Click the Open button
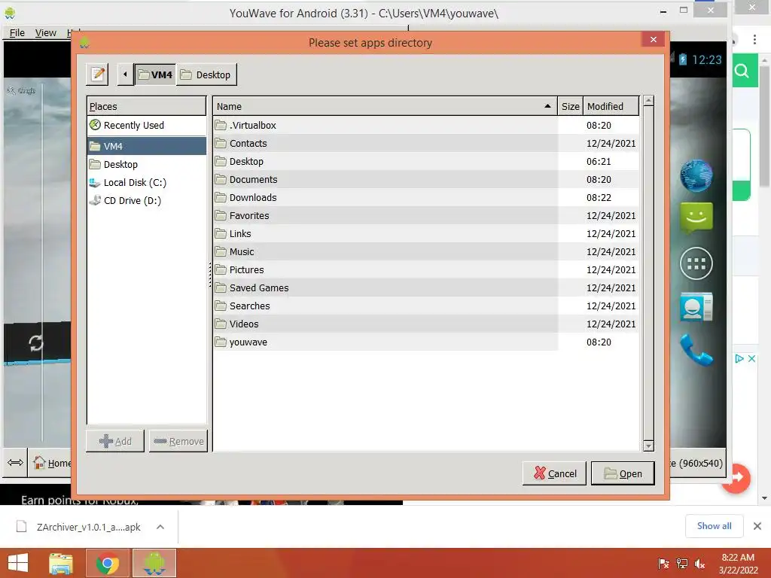The width and height of the screenshot is (771, 578). pyautogui.click(x=623, y=473)
